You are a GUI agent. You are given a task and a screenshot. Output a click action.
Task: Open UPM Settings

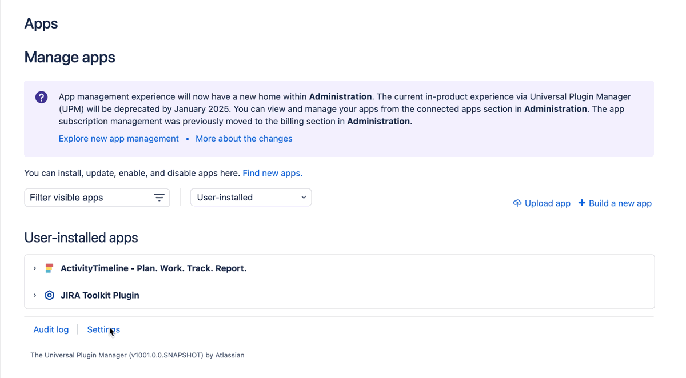point(103,329)
